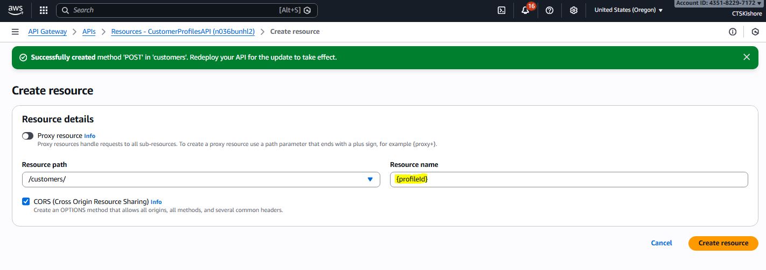Viewport: 766px width, 270px height.
Task: Enable the Proxy resource toggle
Action: [27, 136]
